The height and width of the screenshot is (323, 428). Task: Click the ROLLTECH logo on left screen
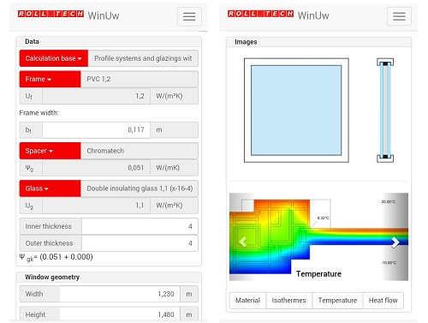point(51,14)
